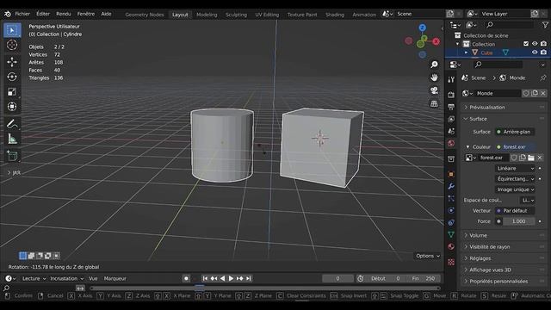Switch perspective/orthographic grid icon
Viewport: 551px width, 310px height.
point(434,103)
